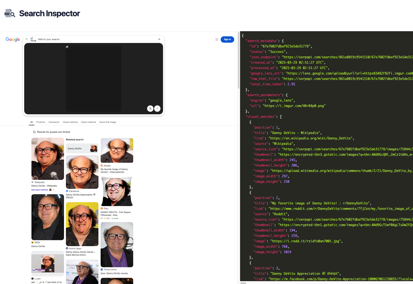Click the Reddit result photo thumbnail

click(x=117, y=150)
